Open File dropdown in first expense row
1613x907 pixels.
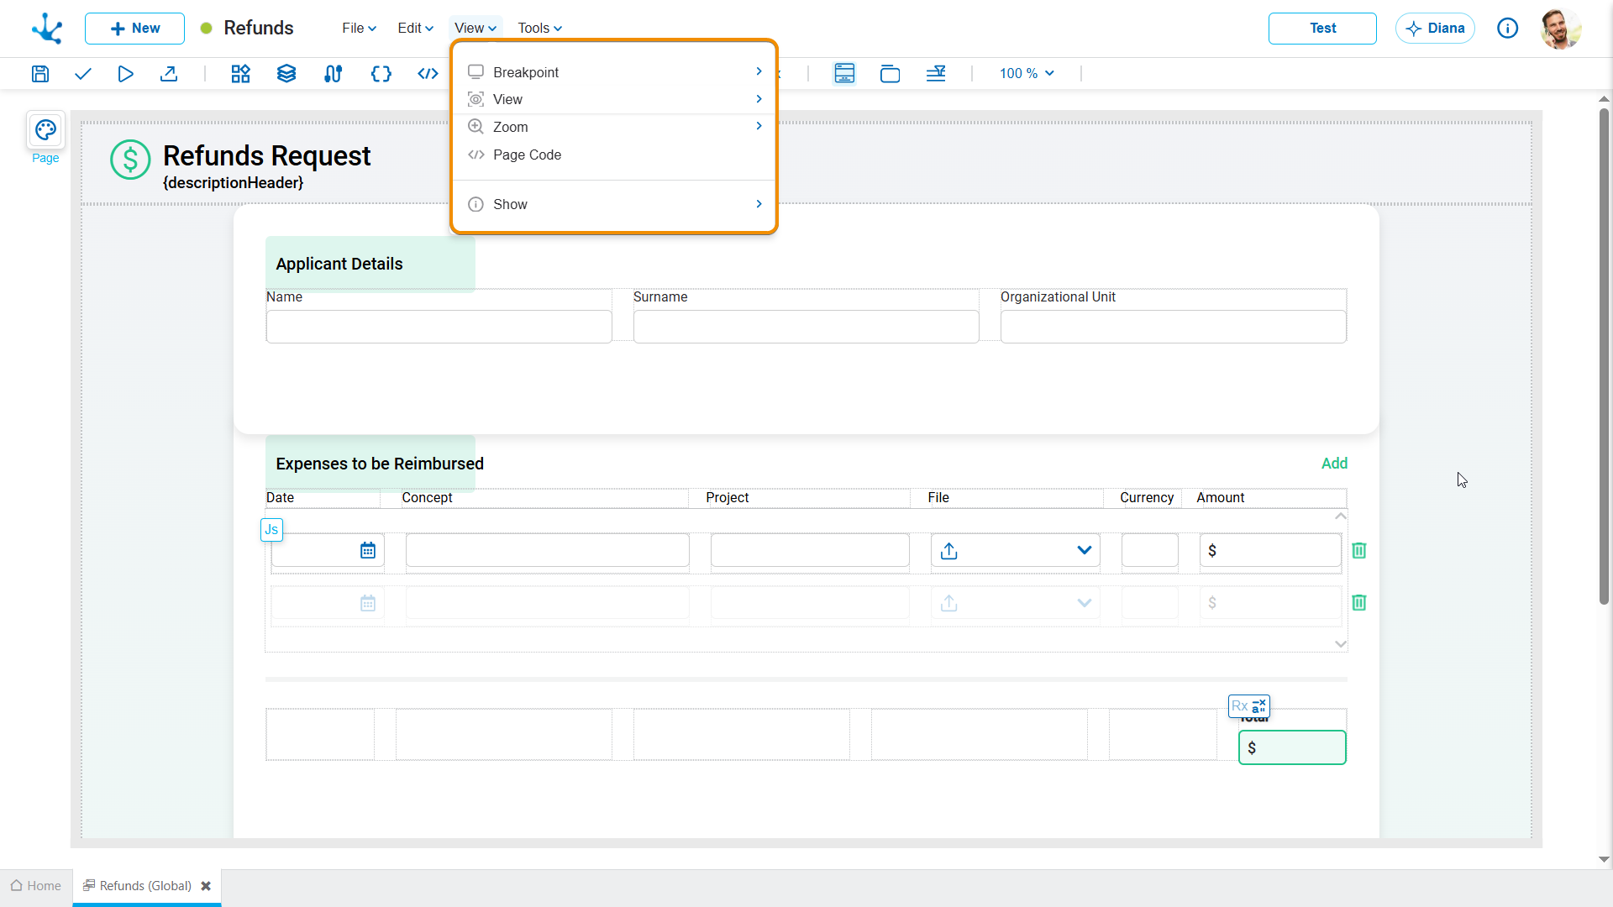point(1084,551)
